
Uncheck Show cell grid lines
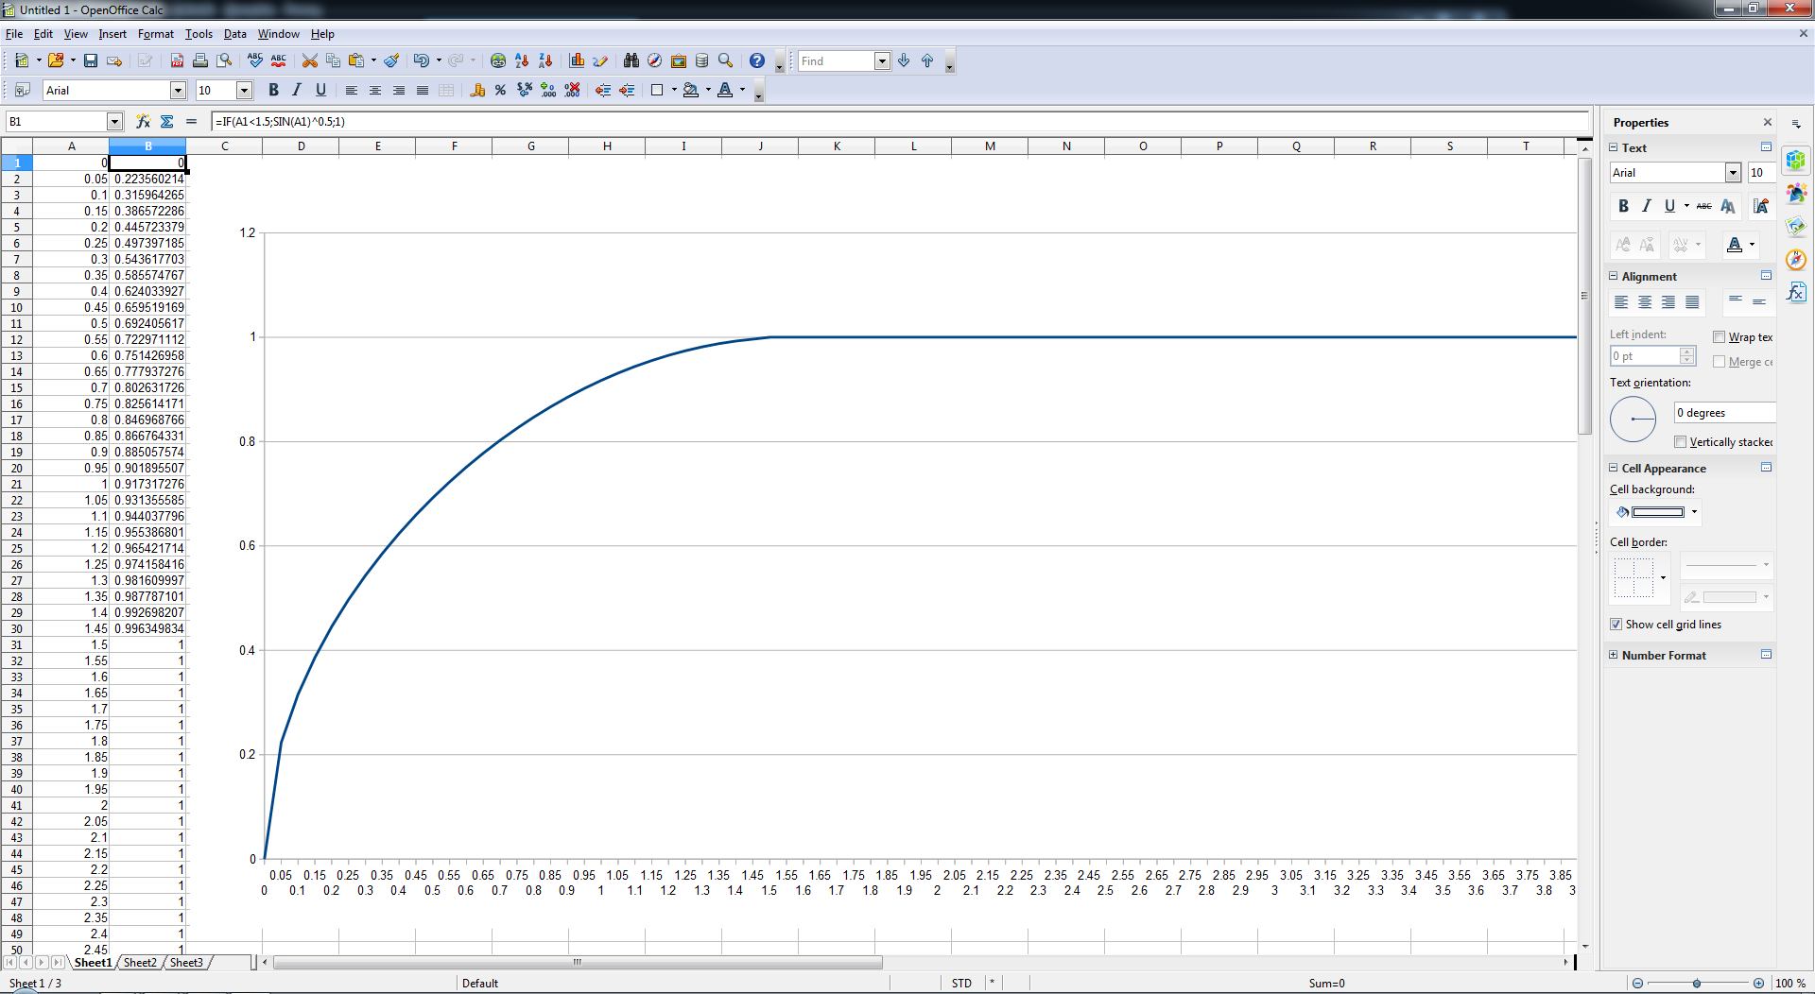tap(1616, 625)
